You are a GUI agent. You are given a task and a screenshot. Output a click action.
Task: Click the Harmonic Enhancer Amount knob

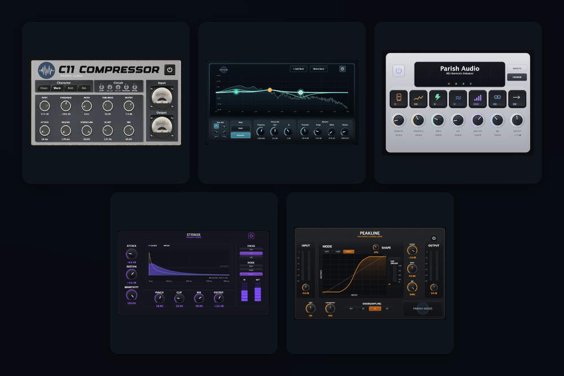[478, 120]
